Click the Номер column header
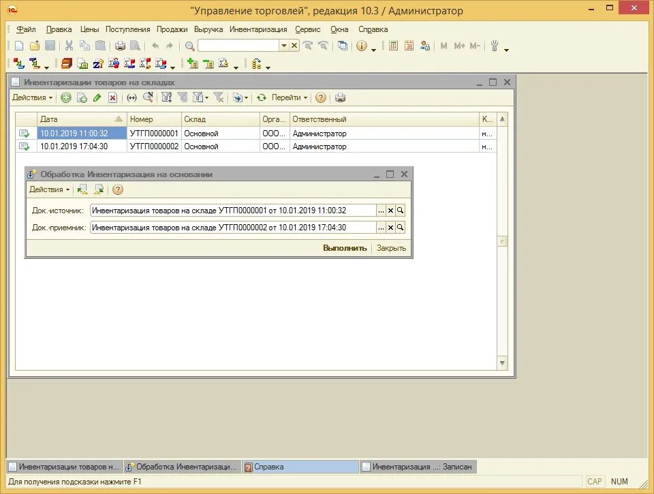This screenshot has height=494, width=654. pyautogui.click(x=154, y=119)
